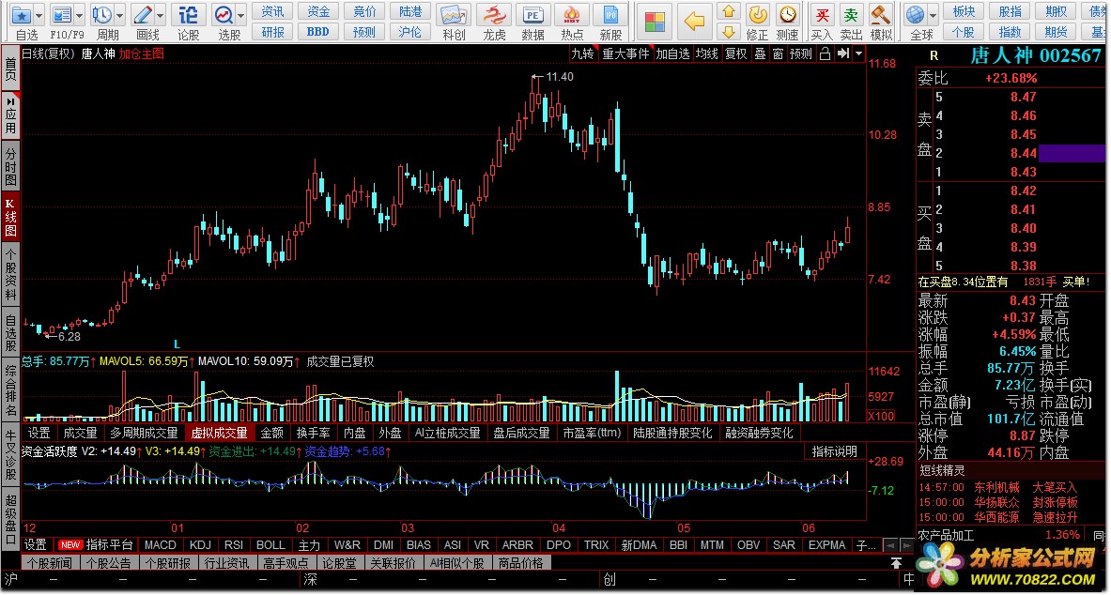
Task: Open the 个股新闻 stock news tab
Action: [51, 564]
